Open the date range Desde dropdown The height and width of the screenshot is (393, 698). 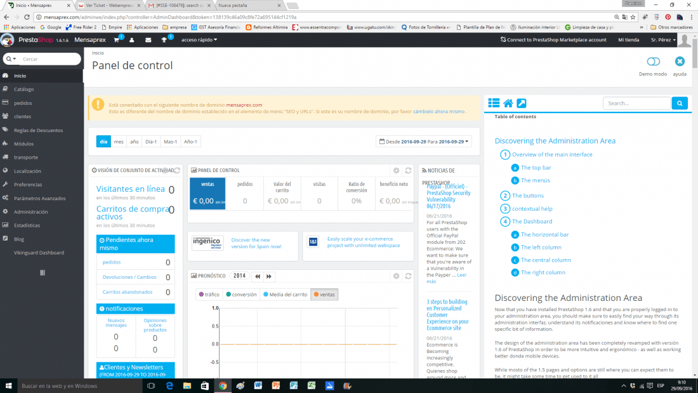click(424, 142)
